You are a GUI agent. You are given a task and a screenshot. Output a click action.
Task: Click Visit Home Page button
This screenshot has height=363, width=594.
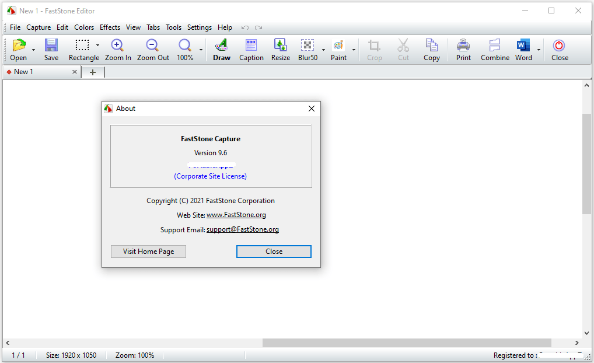[x=148, y=252]
